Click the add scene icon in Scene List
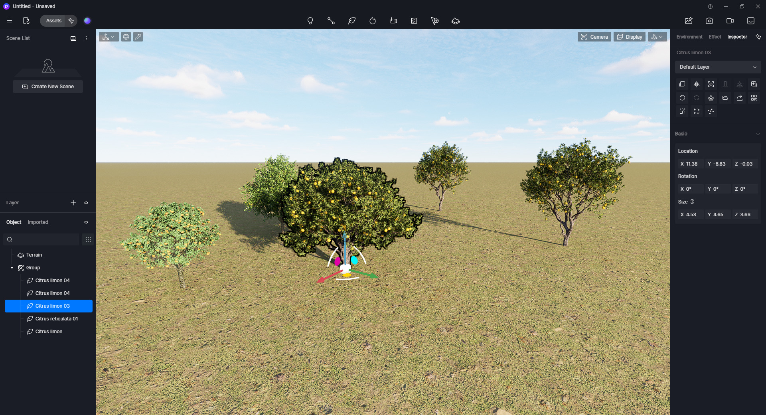766x415 pixels. point(73,38)
